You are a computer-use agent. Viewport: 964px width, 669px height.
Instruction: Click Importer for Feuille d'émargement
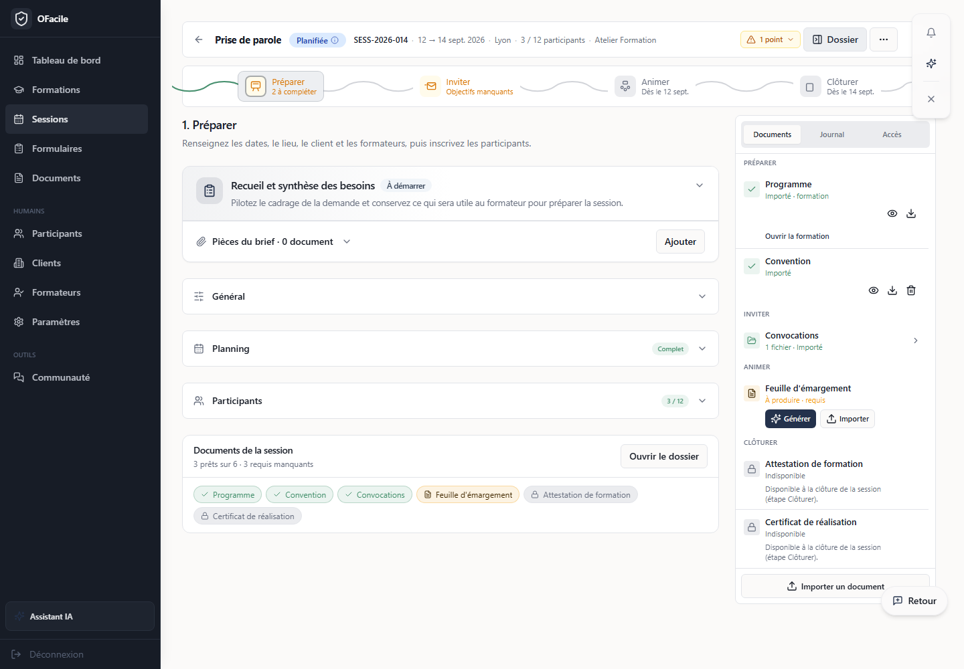pos(848,419)
